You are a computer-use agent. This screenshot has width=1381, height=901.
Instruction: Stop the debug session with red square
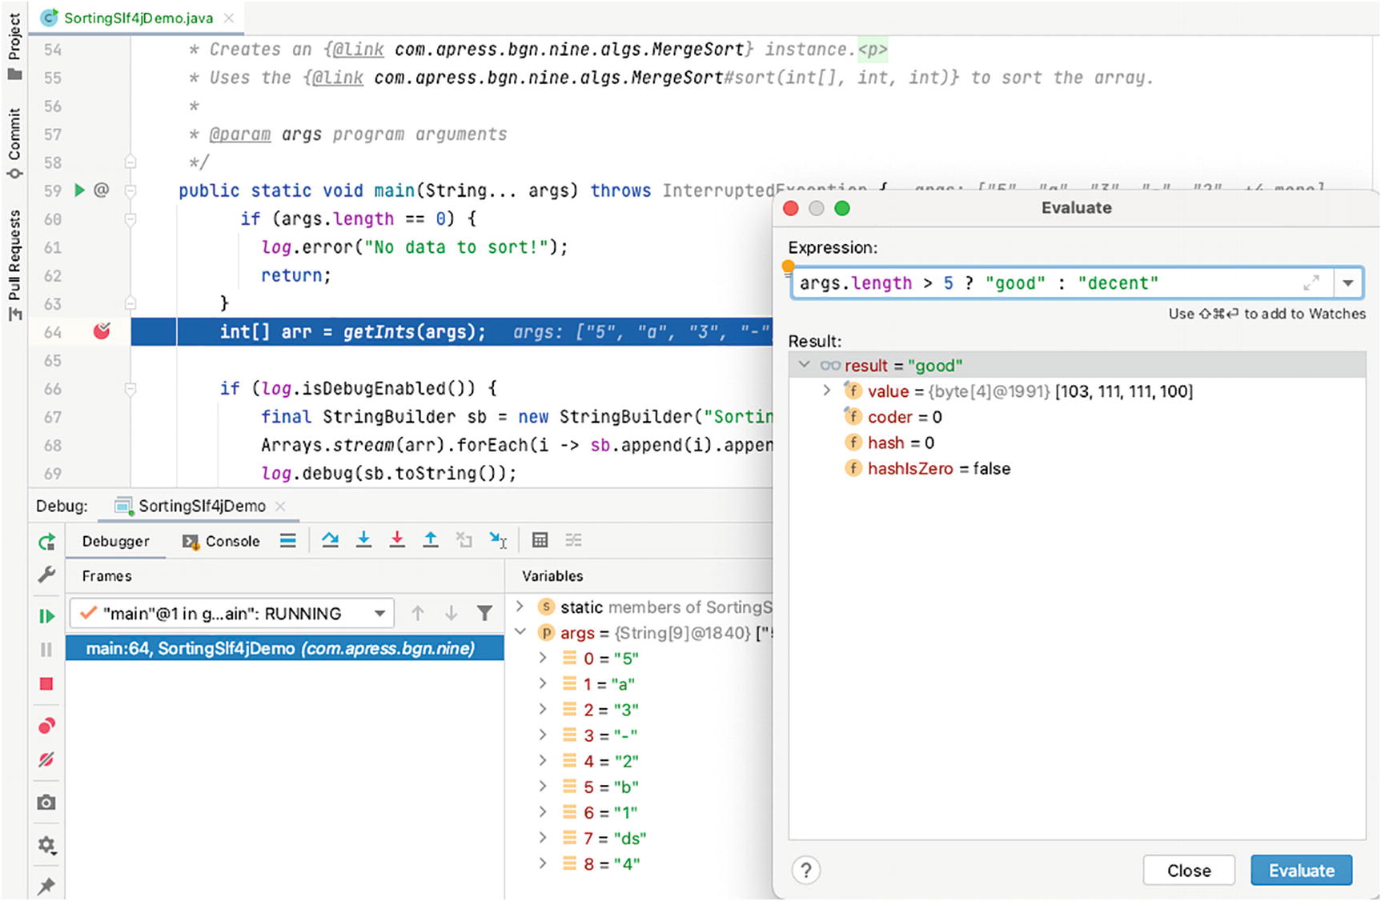46,684
